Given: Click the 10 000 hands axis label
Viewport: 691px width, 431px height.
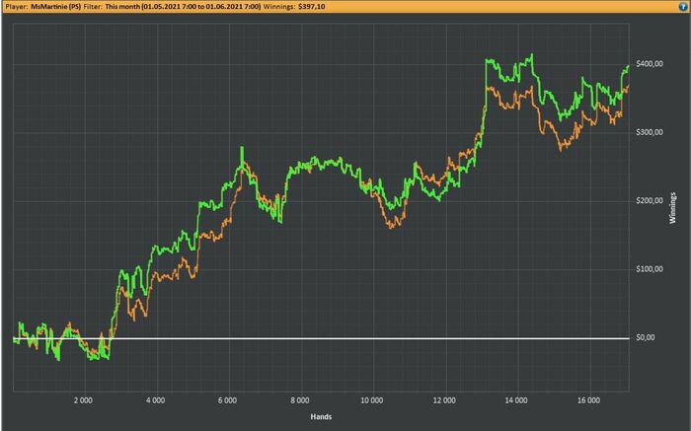Looking at the screenshot, I should point(372,400).
